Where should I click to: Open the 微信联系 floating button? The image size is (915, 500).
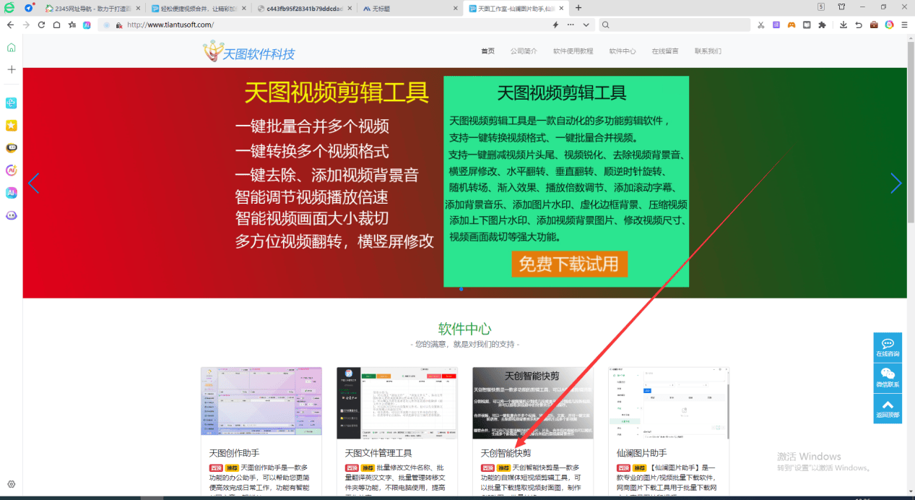tap(888, 377)
